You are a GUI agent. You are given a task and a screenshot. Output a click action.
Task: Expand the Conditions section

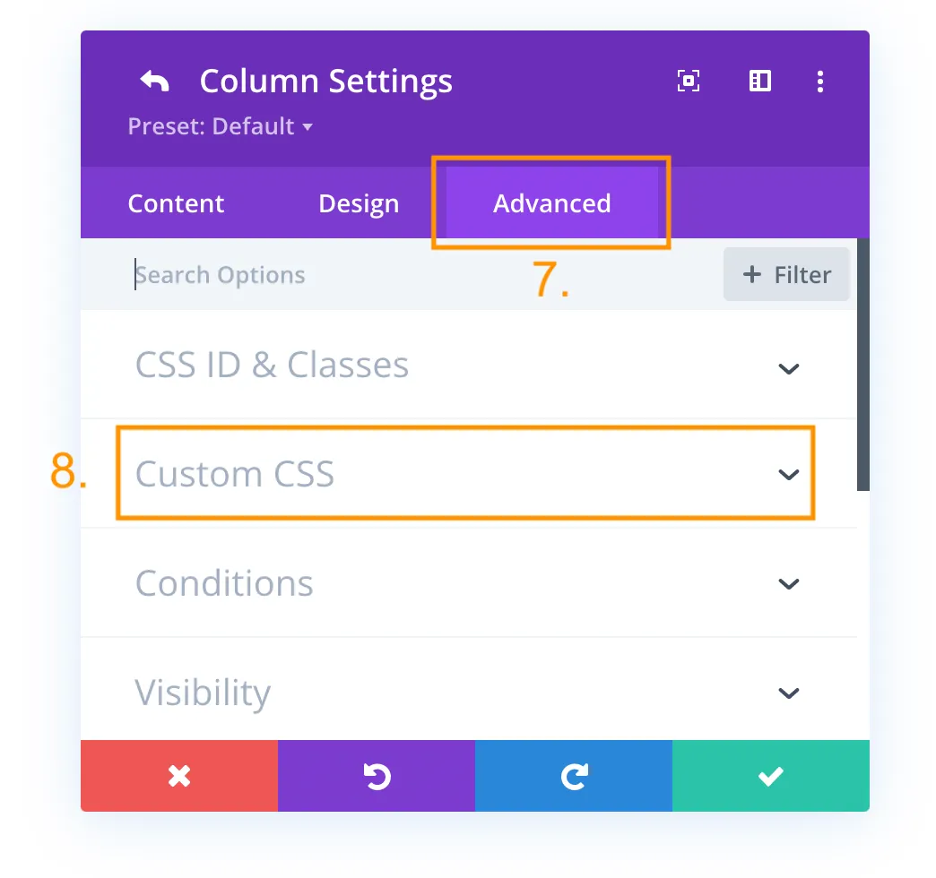466,583
